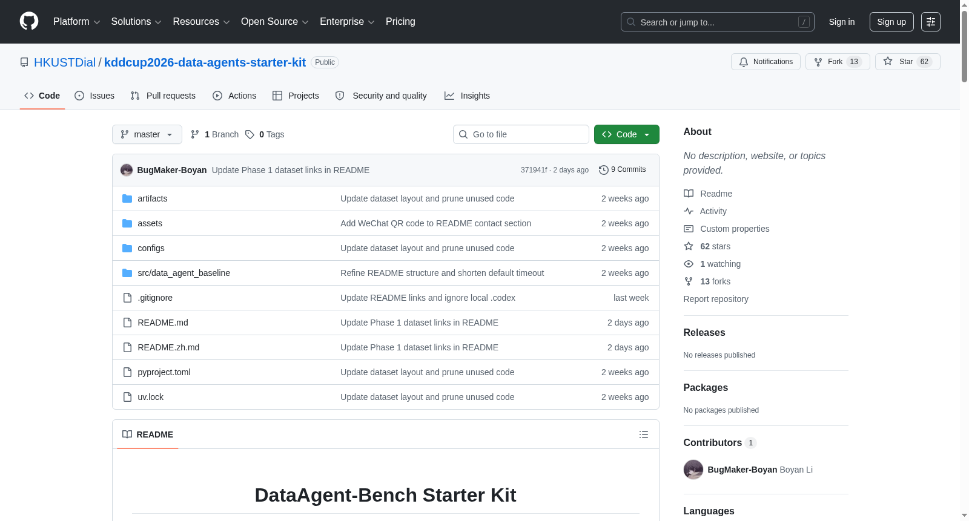Click the README.zh.md file icon

point(127,347)
